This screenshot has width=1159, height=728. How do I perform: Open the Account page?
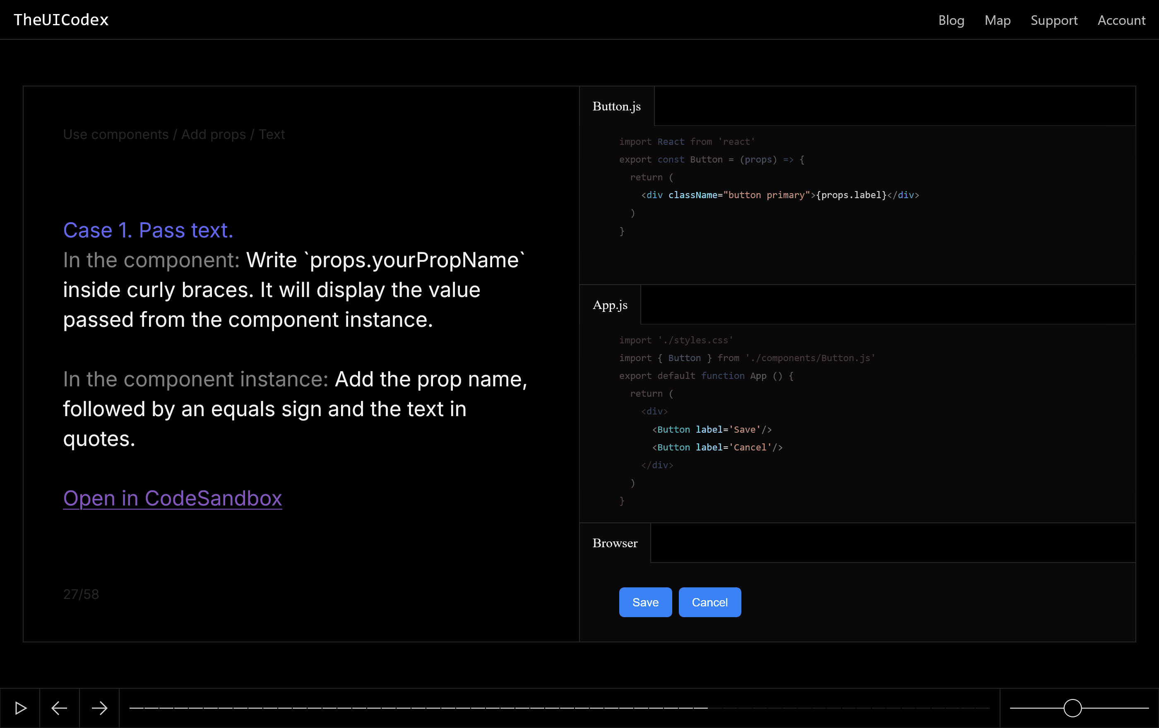tap(1121, 20)
